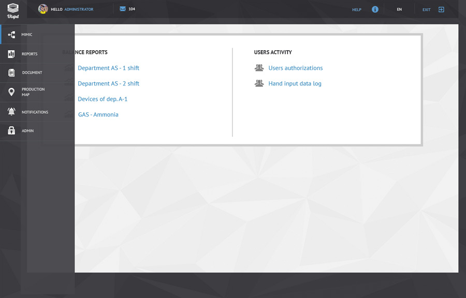Viewport: 466px width, 298px height.
Task: Open Notifications via the bell icon
Action: pyautogui.click(x=11, y=111)
